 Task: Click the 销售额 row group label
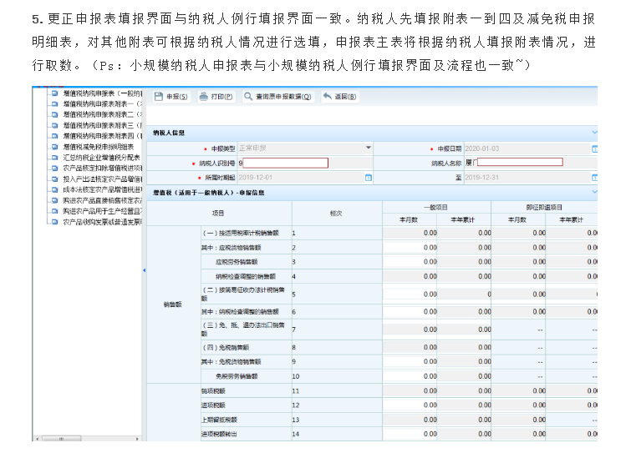click(173, 304)
